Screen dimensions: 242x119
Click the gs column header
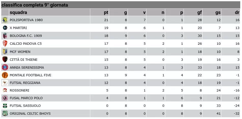[218, 12]
